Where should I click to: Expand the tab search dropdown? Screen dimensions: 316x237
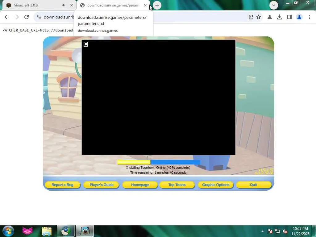tap(274, 5)
